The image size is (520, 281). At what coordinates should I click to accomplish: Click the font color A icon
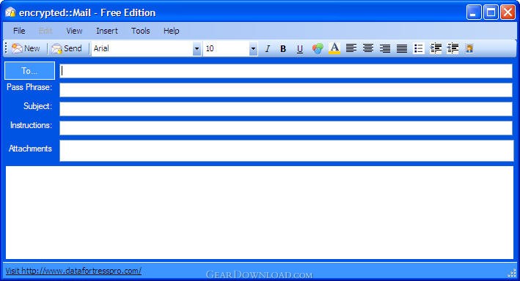click(334, 48)
